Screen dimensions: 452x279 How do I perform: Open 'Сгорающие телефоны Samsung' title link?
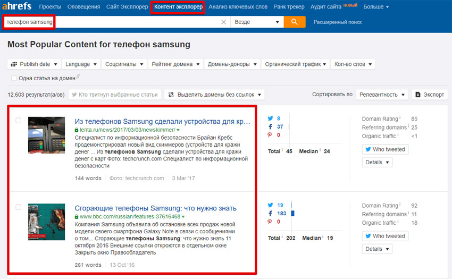click(x=155, y=208)
